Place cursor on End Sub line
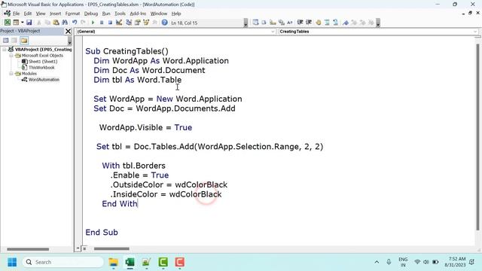Image resolution: width=482 pixels, height=271 pixels. tap(102, 233)
